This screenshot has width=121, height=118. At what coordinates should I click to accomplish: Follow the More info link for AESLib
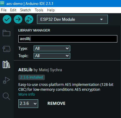27,94
